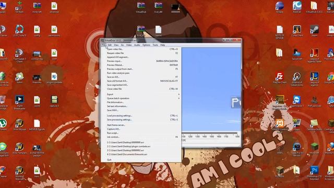Open recent file fireworks.avi
334x188 pixels.
tap(141, 155)
